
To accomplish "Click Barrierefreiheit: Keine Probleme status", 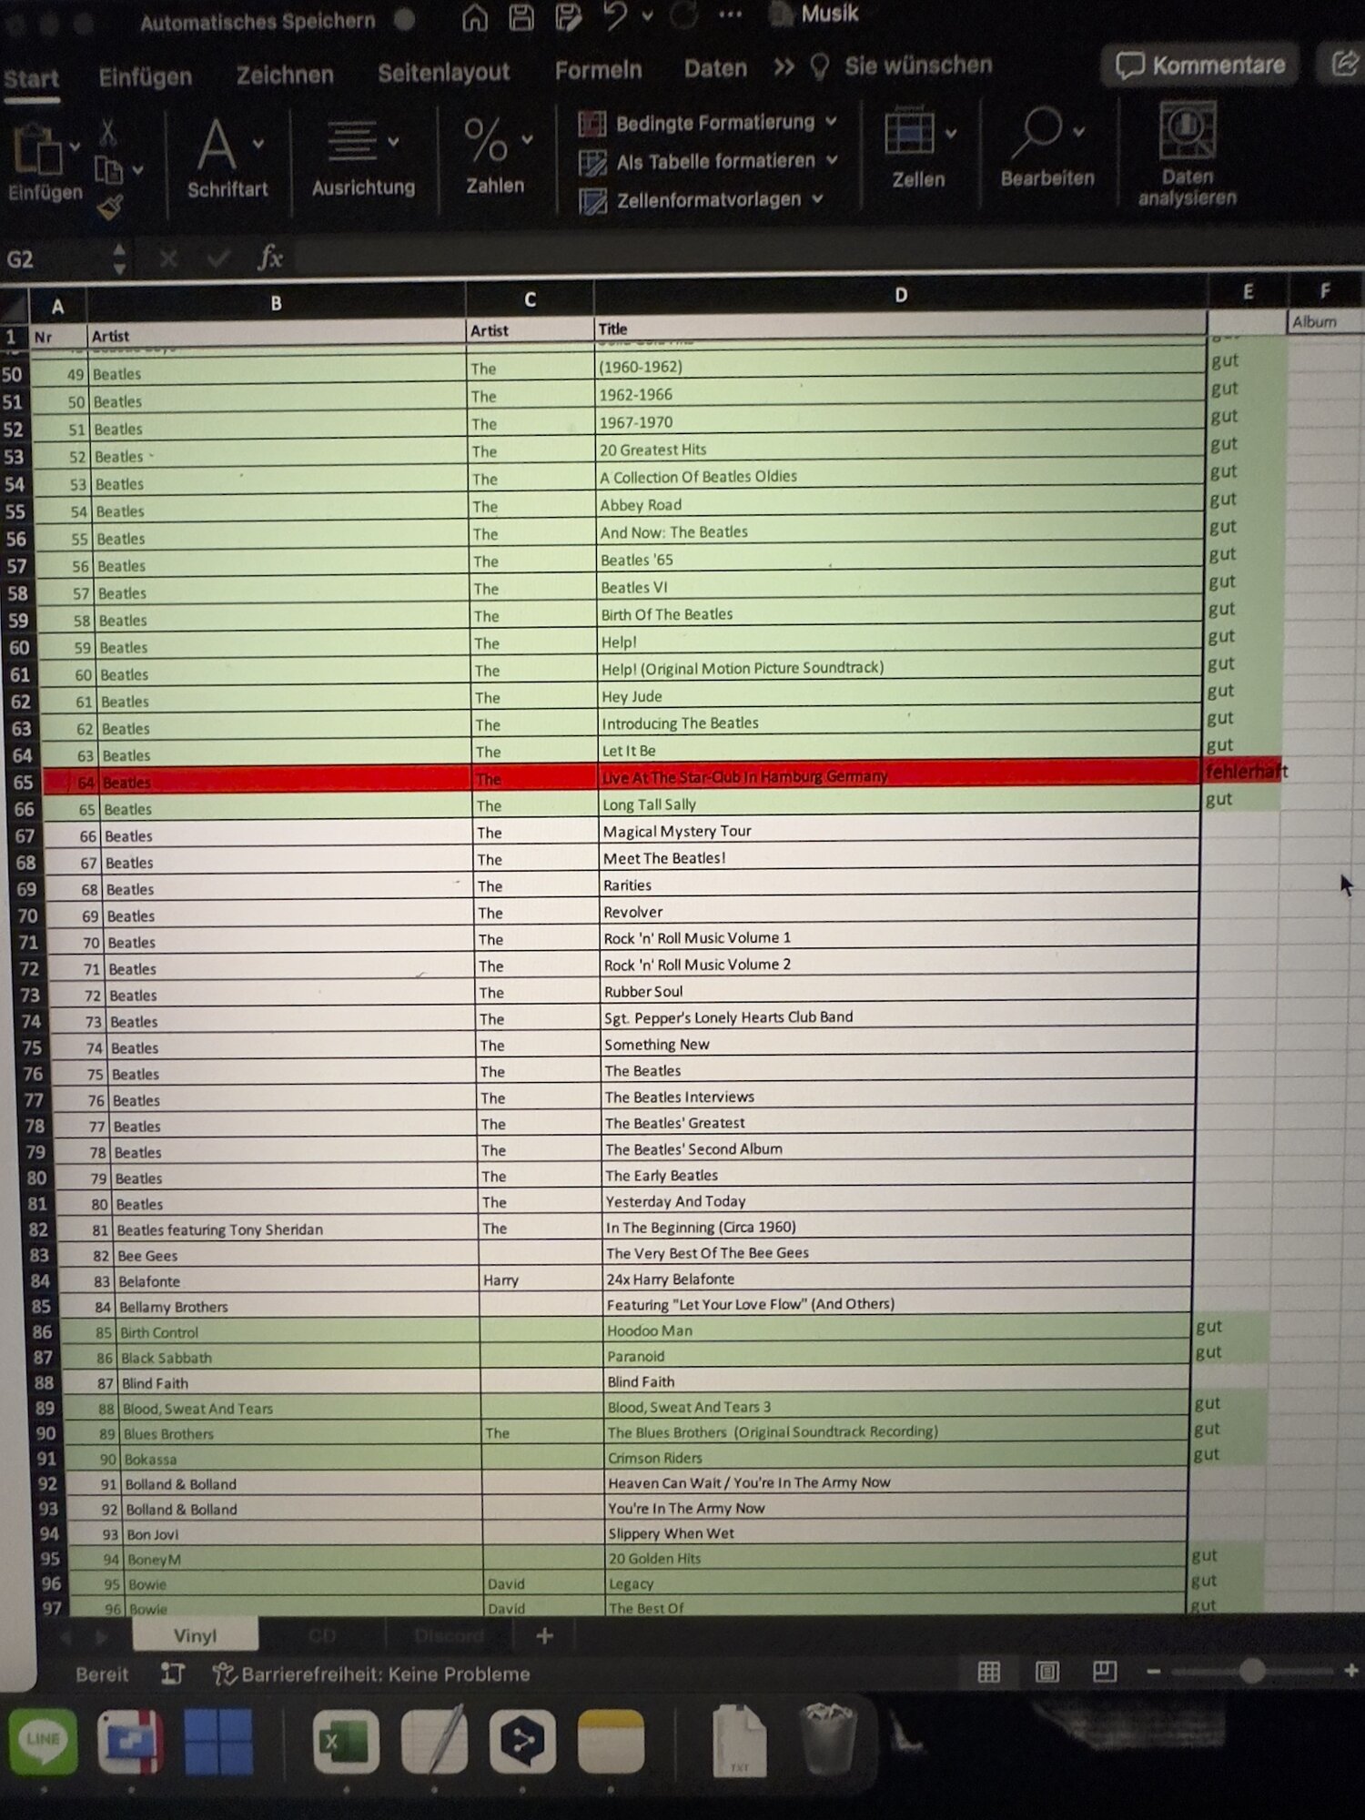I will [372, 1674].
